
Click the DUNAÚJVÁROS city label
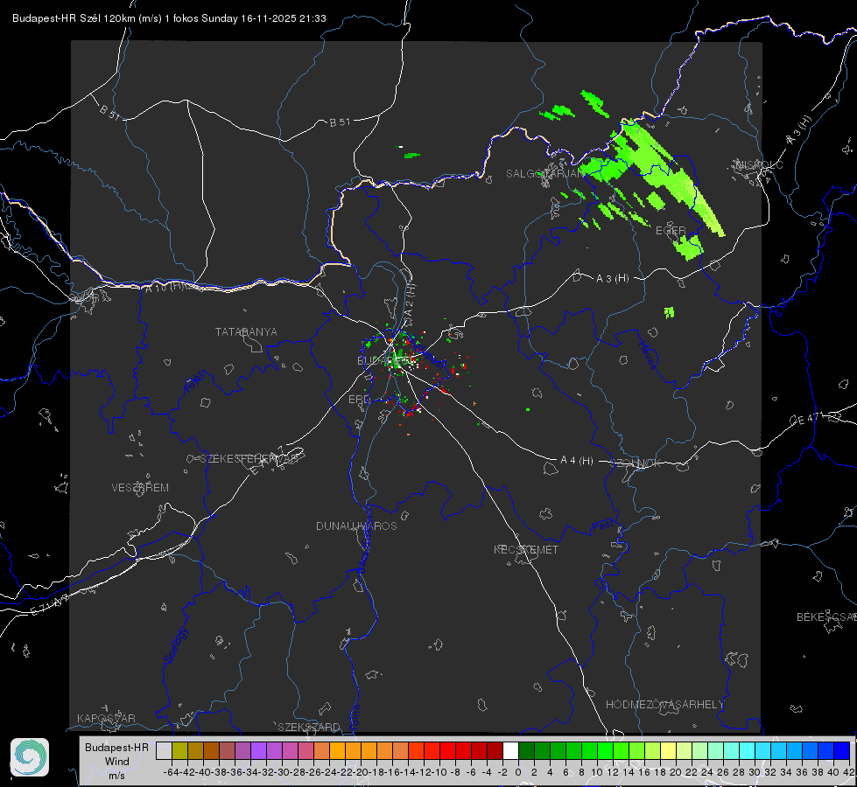[x=356, y=526]
